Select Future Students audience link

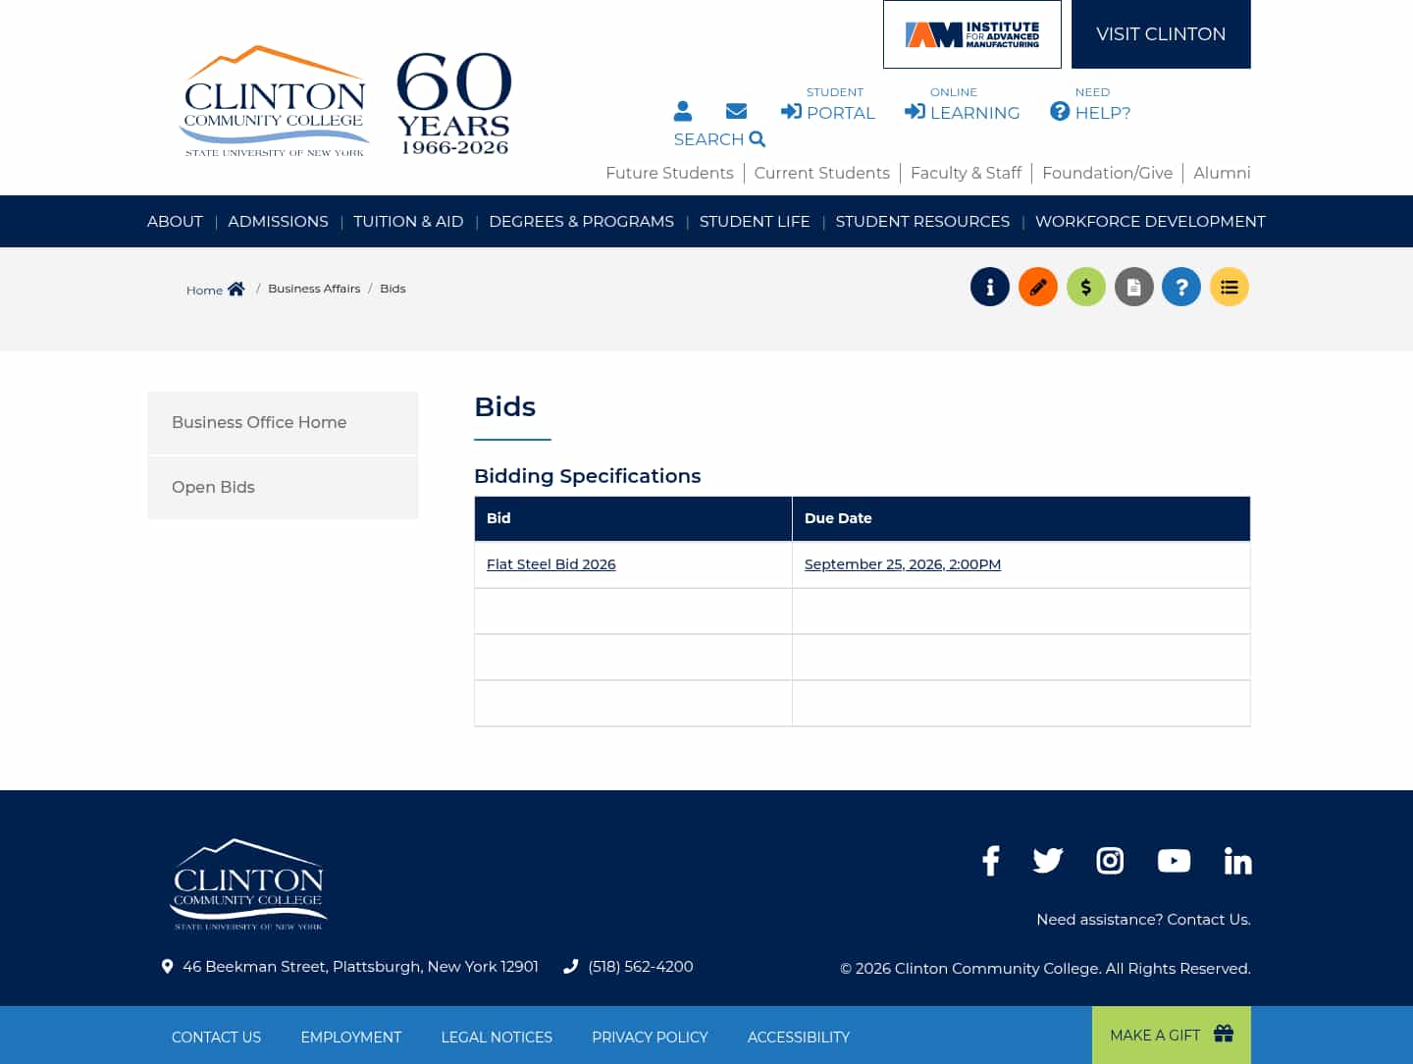[x=669, y=173]
